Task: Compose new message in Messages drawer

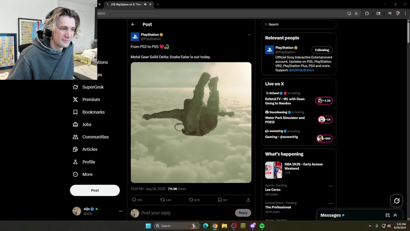Action: [388, 215]
